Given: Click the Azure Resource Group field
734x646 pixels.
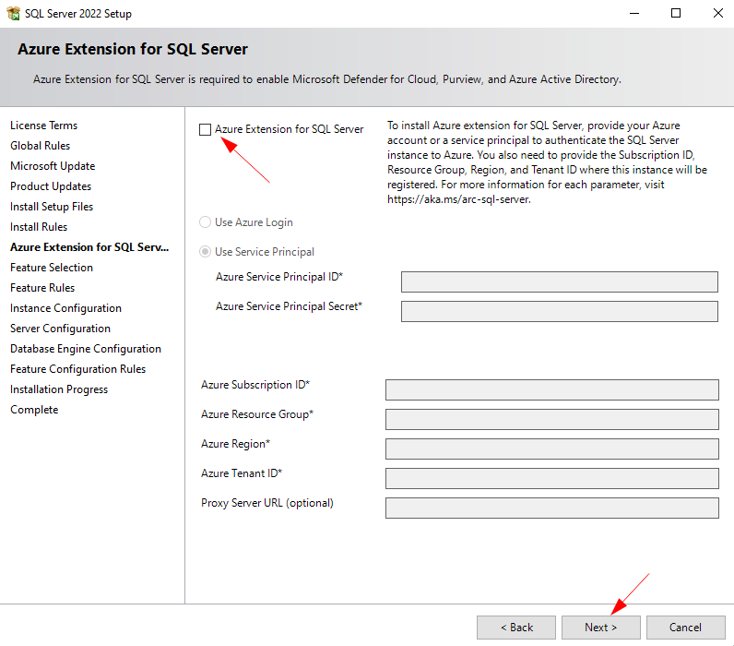Looking at the screenshot, I should point(552,419).
